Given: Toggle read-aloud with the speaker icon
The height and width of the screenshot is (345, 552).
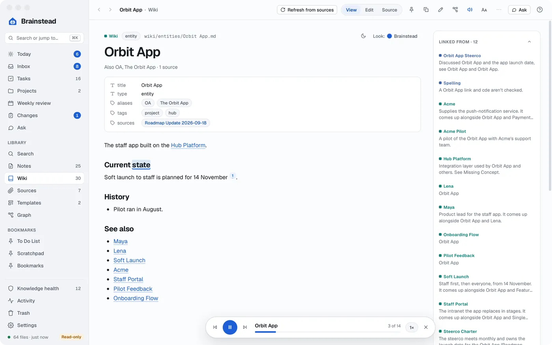Looking at the screenshot, I should [x=470, y=10].
